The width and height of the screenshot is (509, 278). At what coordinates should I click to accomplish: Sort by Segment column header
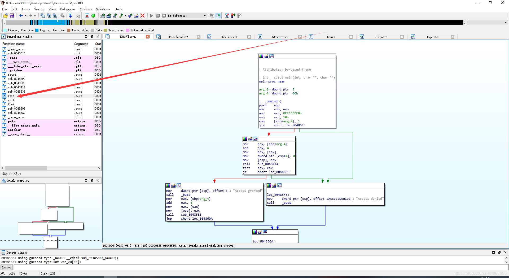(84, 44)
